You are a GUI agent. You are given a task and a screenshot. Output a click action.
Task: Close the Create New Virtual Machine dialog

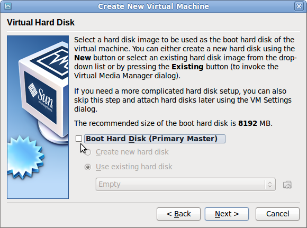click(299, 6)
